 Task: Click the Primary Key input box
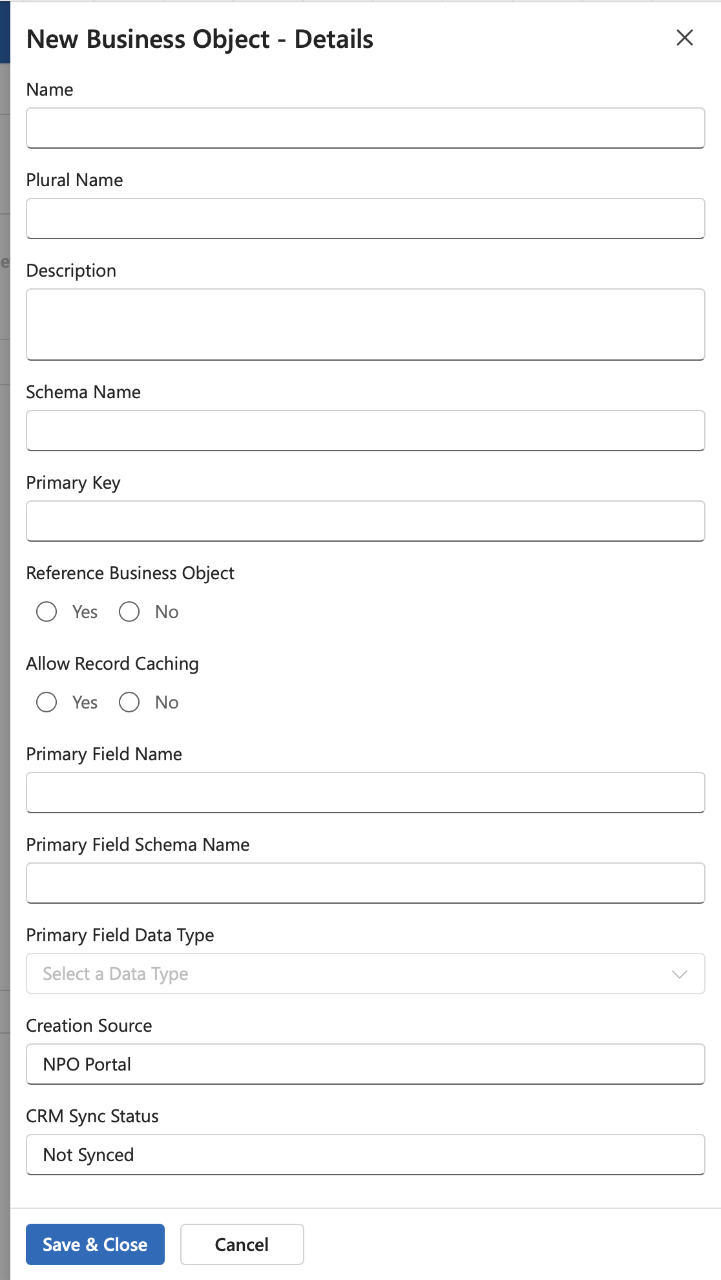365,521
